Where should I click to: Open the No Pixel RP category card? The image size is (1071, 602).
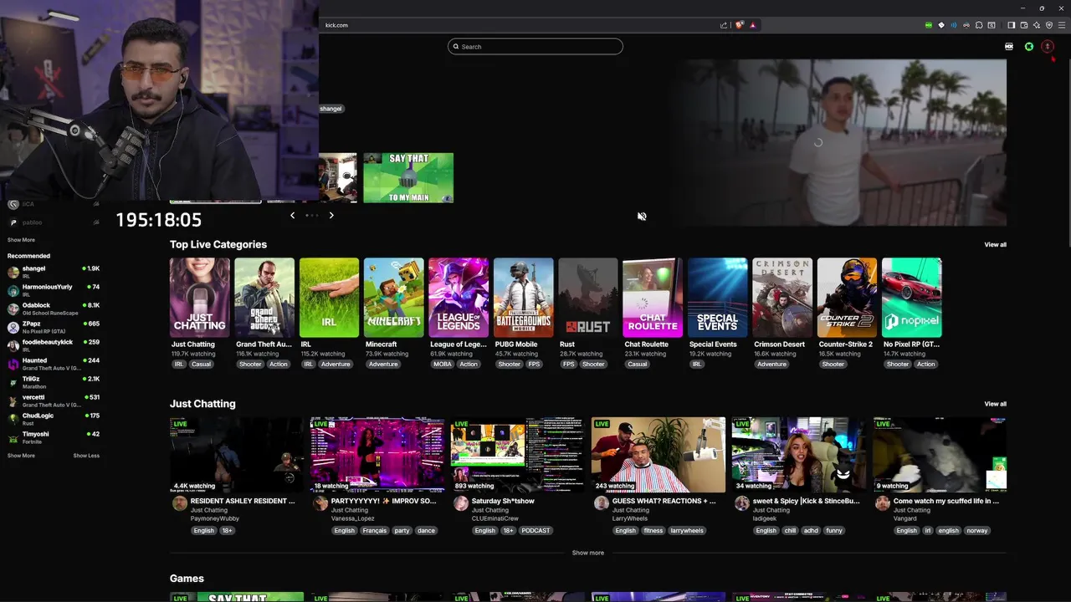tap(912, 298)
